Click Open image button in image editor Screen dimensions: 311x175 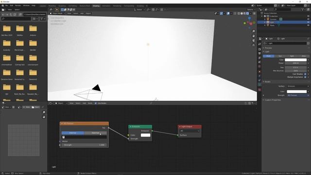(35, 107)
